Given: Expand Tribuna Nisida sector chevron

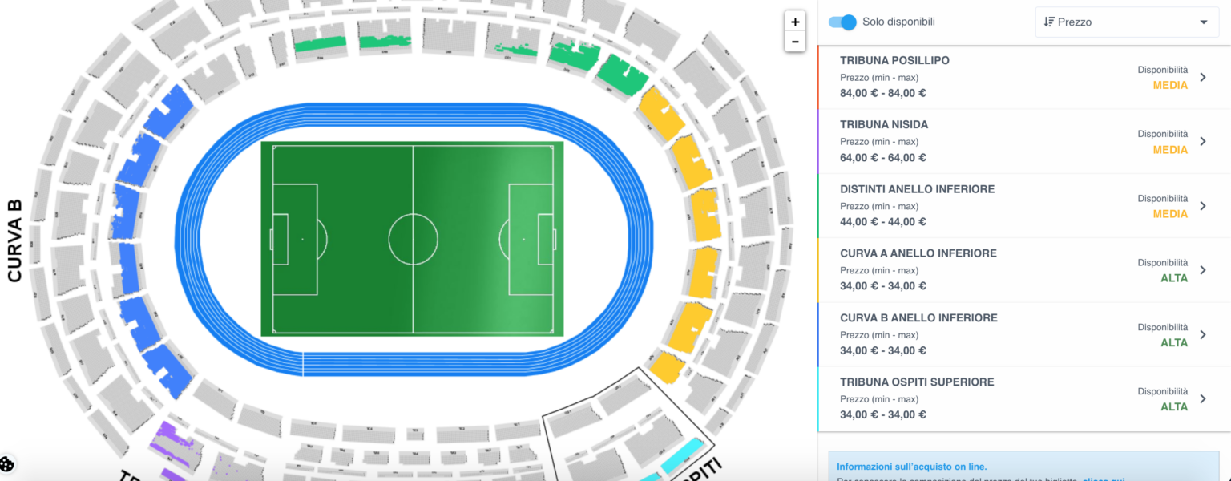Looking at the screenshot, I should (x=1202, y=141).
